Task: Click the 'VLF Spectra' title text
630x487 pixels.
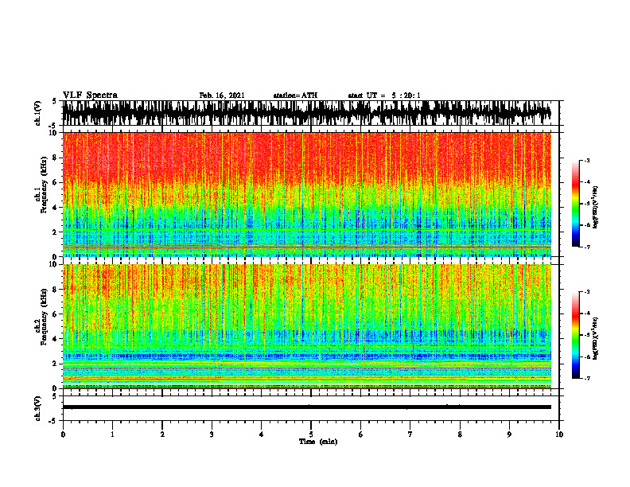Action: (90, 95)
